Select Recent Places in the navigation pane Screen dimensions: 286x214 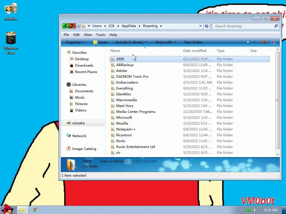coord(86,72)
